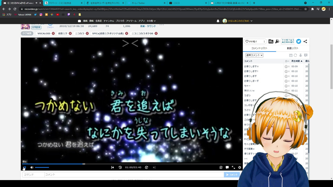Open new browser tab plus button
Image resolution: width=333 pixels, height=187 pixels.
(254, 3)
